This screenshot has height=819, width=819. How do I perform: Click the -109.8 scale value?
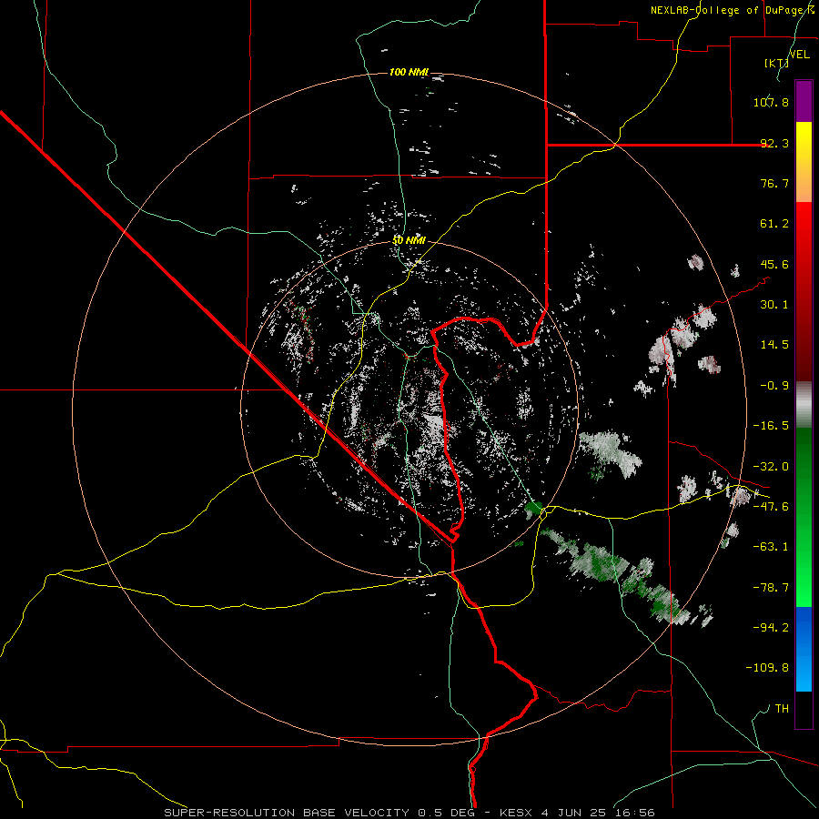coord(767,668)
